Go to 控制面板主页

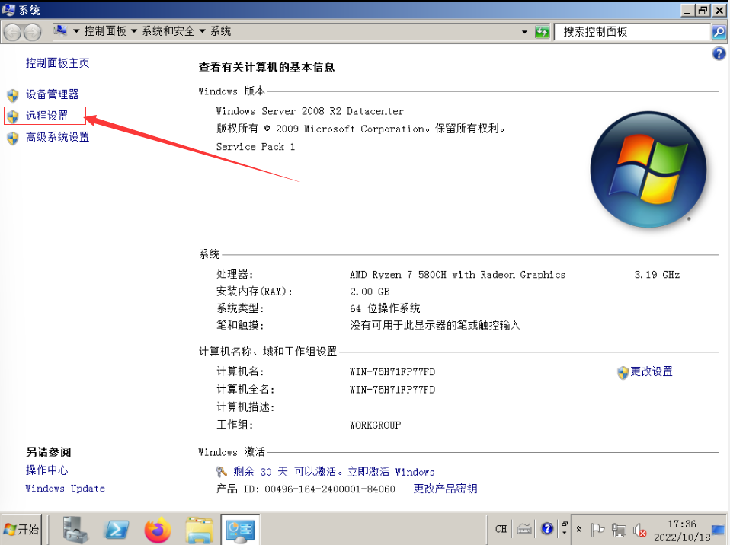[57, 62]
